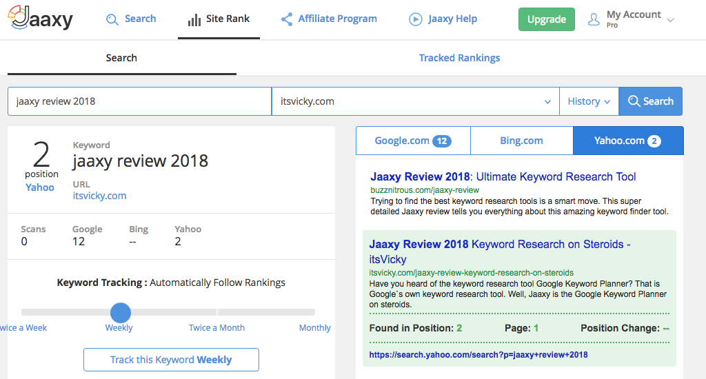Click the Yahoo link under position
The image size is (706, 379).
pyautogui.click(x=39, y=187)
